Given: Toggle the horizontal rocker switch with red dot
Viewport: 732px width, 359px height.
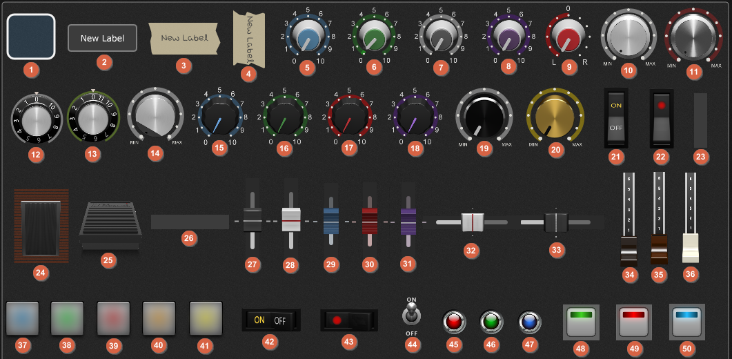Looking at the screenshot, I should tap(348, 320).
